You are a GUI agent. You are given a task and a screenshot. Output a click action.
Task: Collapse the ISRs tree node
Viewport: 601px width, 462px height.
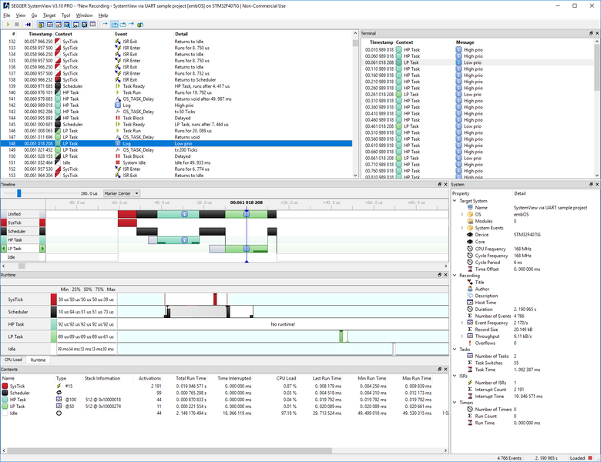(455, 377)
